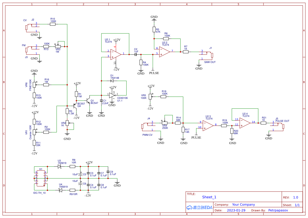Screen dimensions: 308x218
Task: Select the C5 electrolytic capacitor symbol
Action: (x=80, y=174)
